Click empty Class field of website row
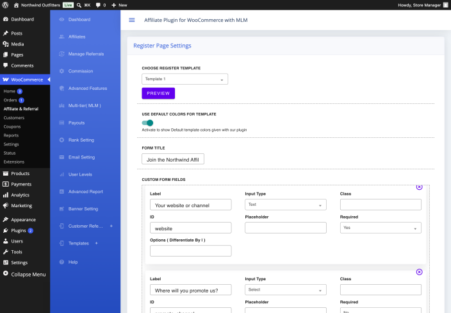Screen dimensions: 451x313 (381, 205)
